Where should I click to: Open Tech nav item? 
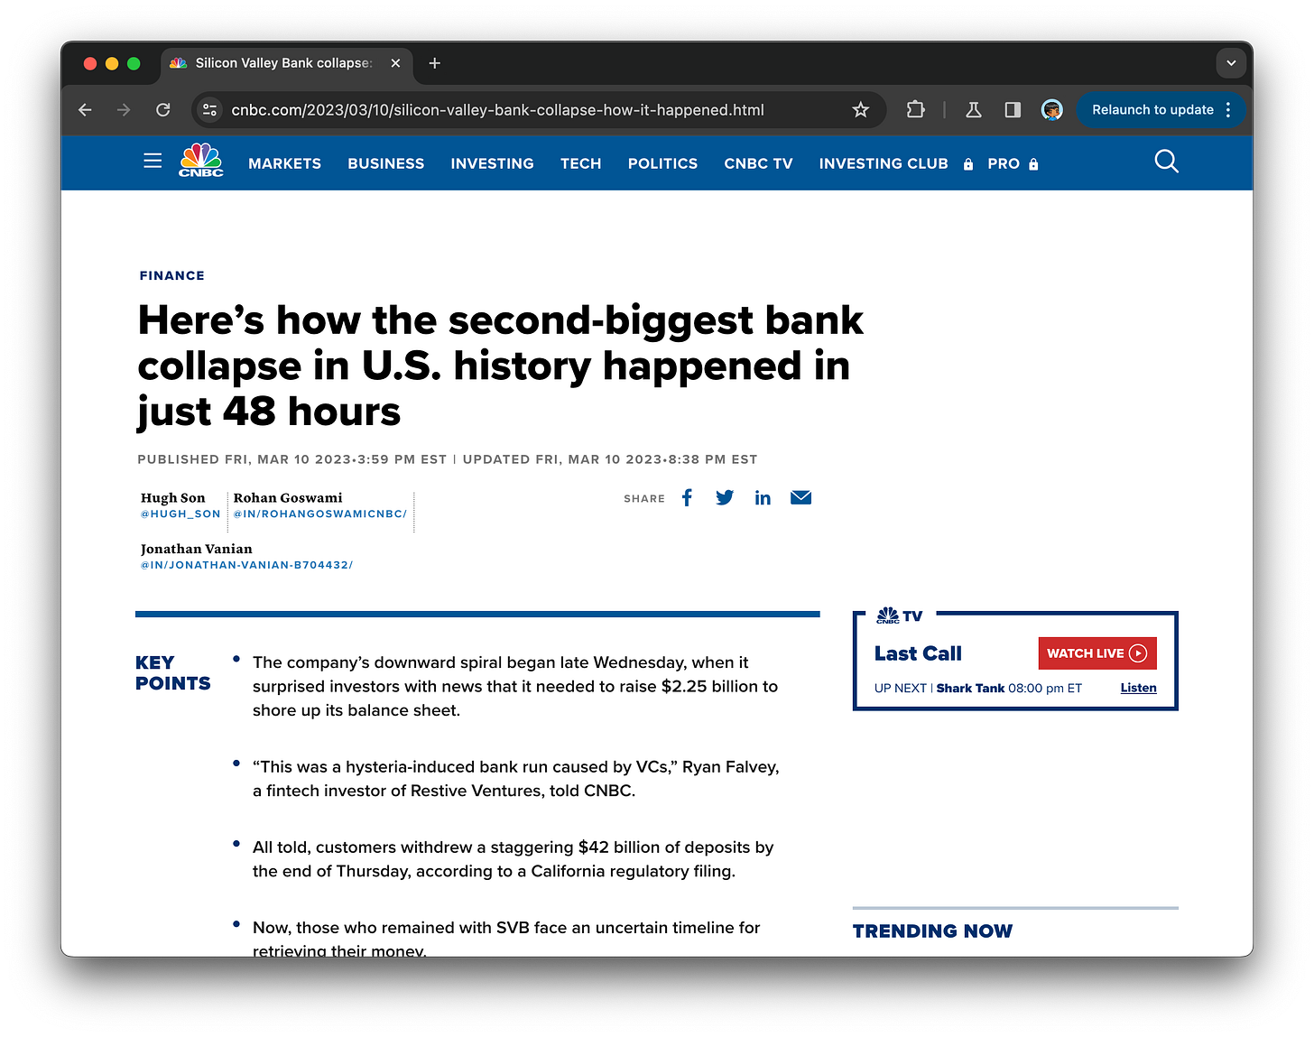pyautogui.click(x=580, y=163)
